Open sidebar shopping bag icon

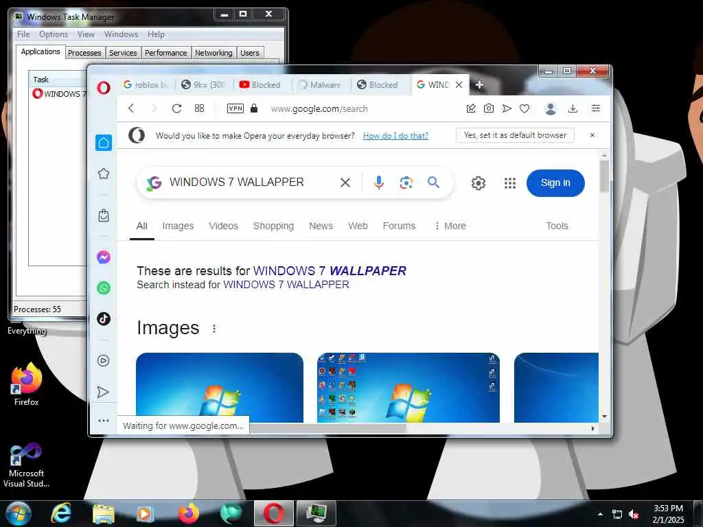(104, 215)
